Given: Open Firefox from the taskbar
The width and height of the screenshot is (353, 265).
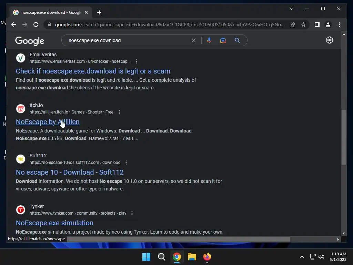Looking at the screenshot, I should [x=207, y=257].
